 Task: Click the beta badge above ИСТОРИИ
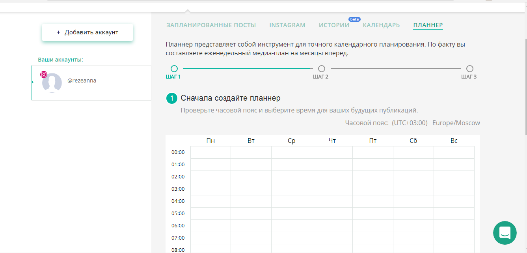[354, 19]
